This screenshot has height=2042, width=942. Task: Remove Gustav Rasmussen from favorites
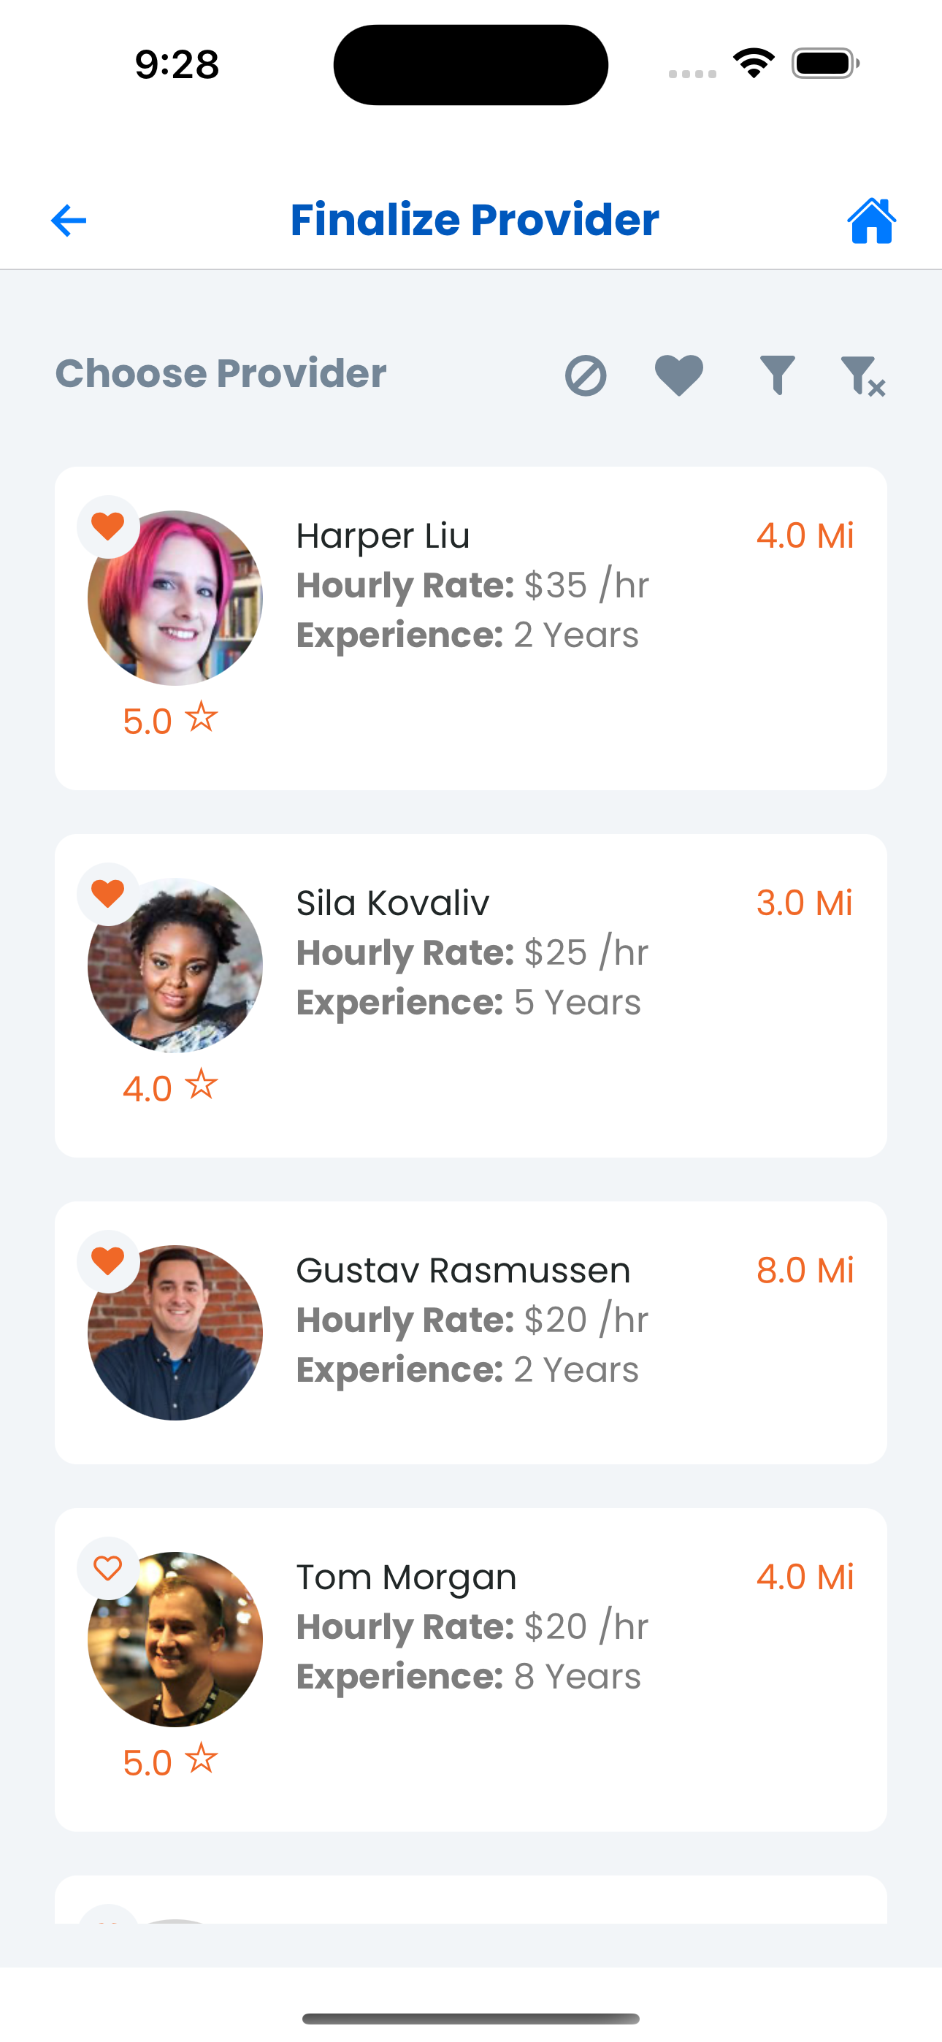click(108, 1261)
